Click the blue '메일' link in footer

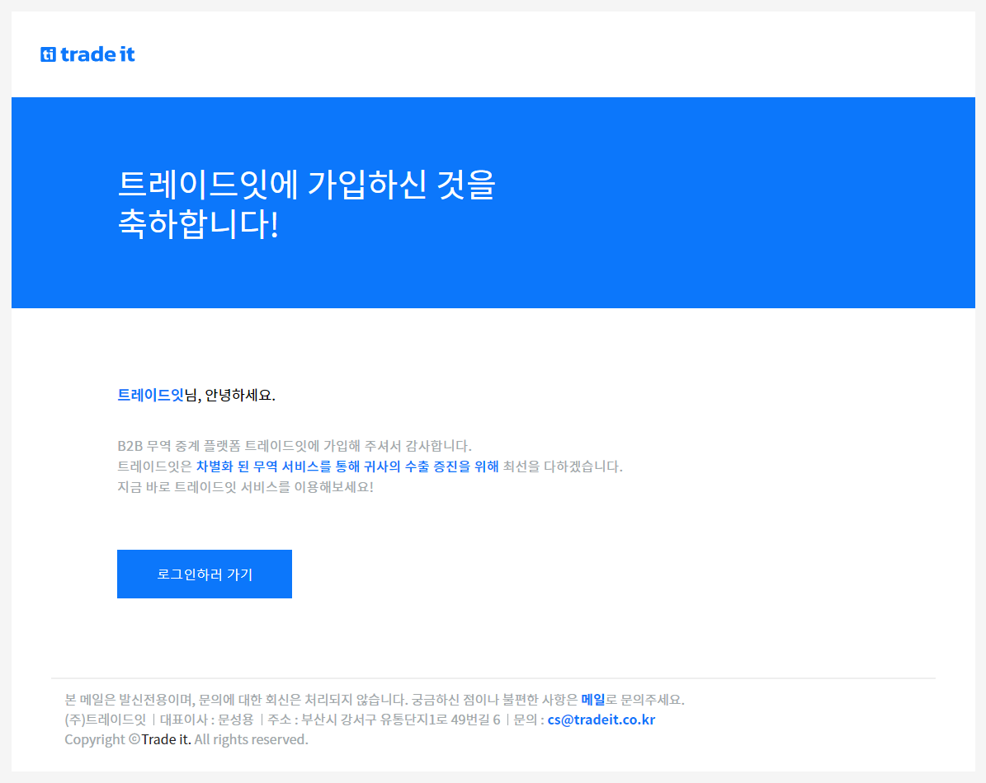[x=592, y=700]
